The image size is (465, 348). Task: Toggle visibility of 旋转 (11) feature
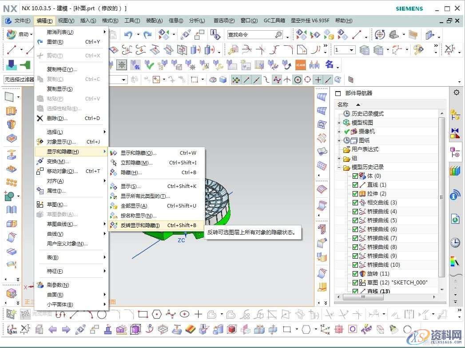(x=354, y=274)
